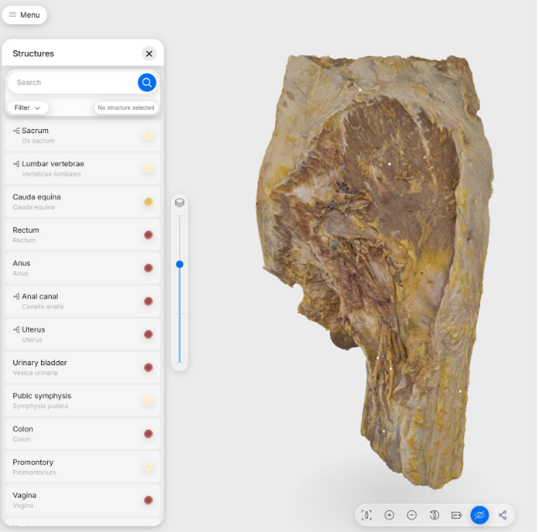This screenshot has height=532, width=538.
Task: Click the rotate model icon
Action: 434,515
